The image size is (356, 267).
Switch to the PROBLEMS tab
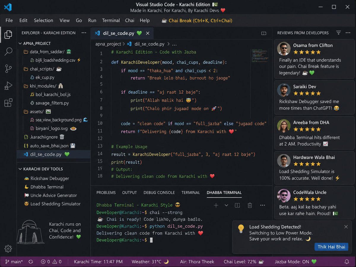click(x=106, y=193)
